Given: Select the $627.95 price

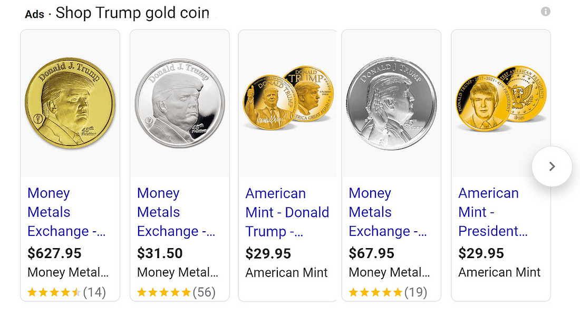Looking at the screenshot, I should pos(54,253).
